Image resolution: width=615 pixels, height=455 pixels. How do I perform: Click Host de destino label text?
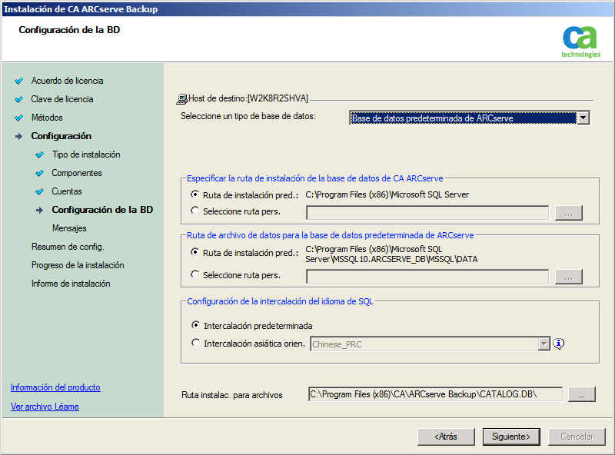(x=248, y=98)
